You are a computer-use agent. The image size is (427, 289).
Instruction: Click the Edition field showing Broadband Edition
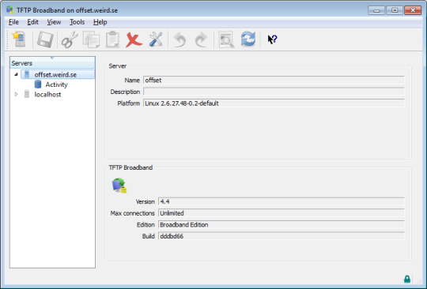[282, 224]
